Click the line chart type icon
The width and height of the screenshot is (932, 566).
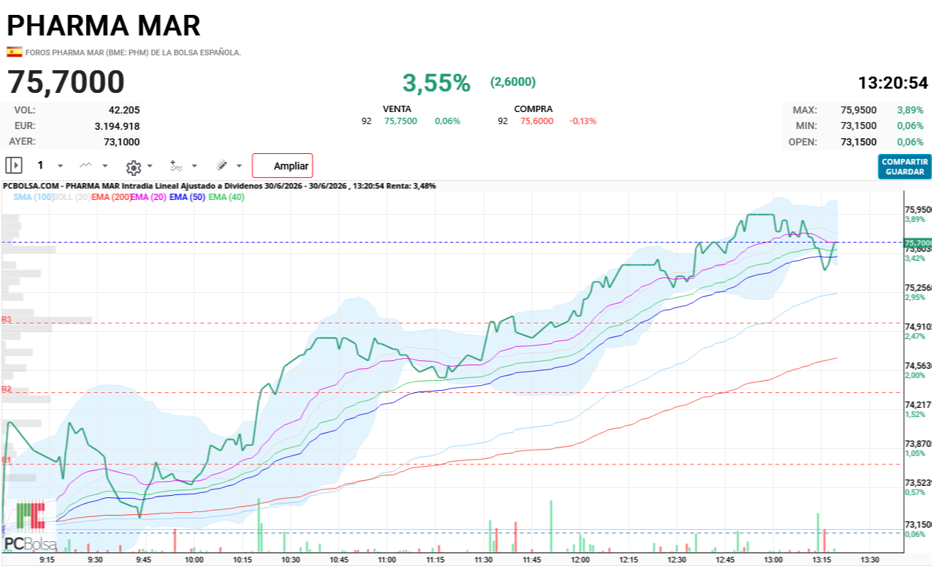[86, 165]
